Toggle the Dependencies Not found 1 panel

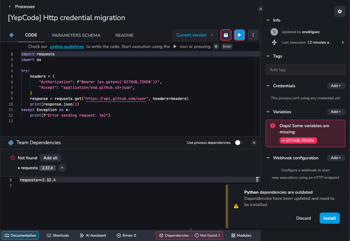click(x=190, y=235)
